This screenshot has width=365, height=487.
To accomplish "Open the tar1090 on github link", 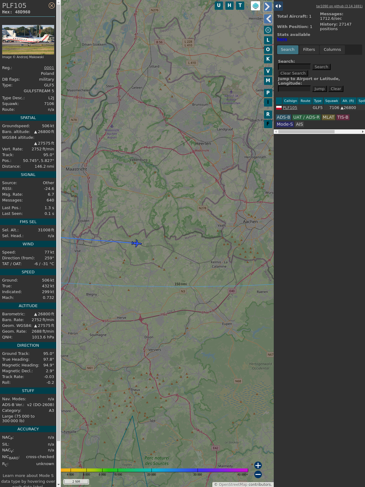I will 339,6.
